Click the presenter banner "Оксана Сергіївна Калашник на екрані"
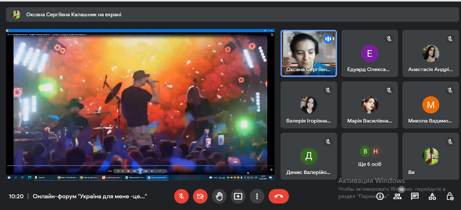The height and width of the screenshot is (210, 461). [x=73, y=15]
